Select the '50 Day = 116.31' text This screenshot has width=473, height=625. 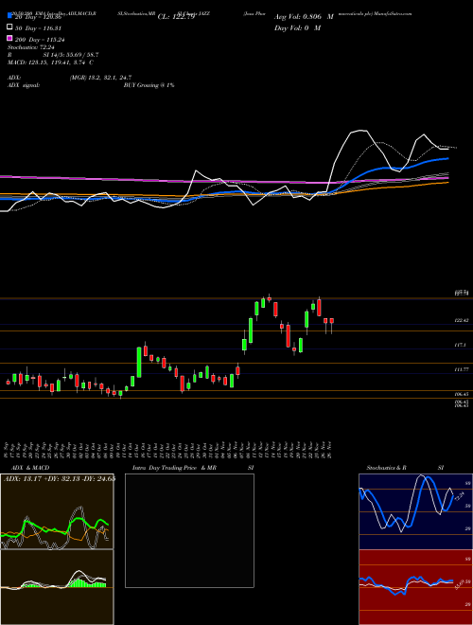point(38,28)
